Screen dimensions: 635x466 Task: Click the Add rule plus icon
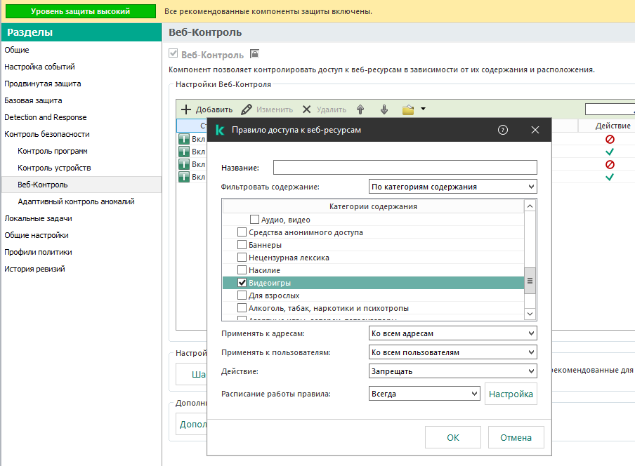point(186,109)
